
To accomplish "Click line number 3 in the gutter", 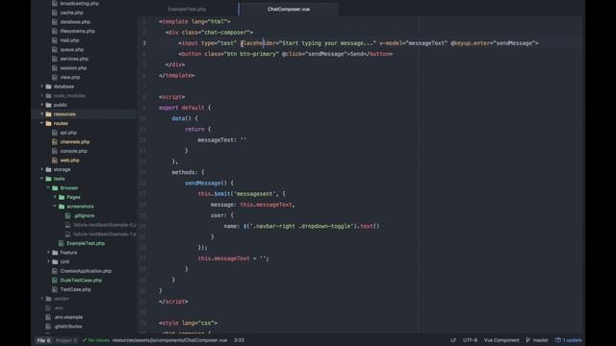I will (144, 43).
